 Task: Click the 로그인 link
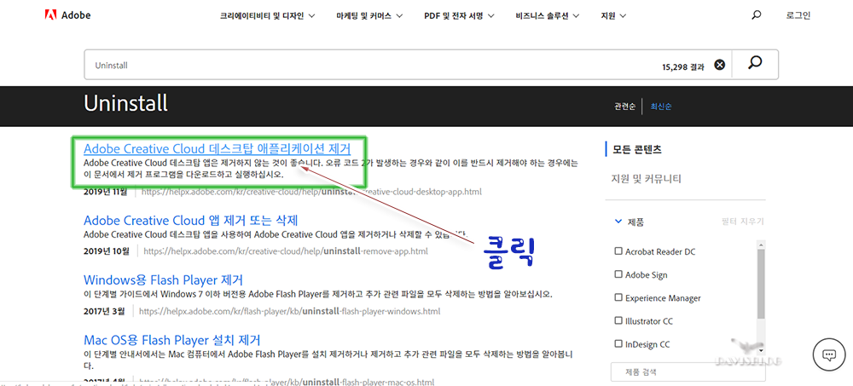coord(798,15)
